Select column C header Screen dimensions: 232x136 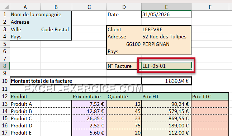(89, 7)
